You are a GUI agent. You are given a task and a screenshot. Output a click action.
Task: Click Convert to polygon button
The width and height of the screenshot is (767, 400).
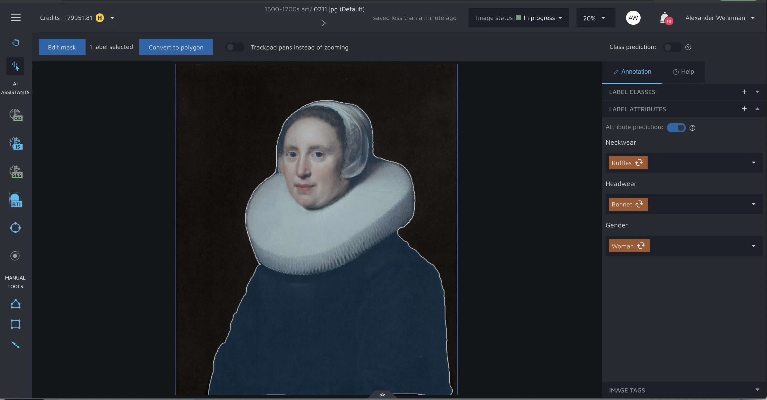point(176,47)
